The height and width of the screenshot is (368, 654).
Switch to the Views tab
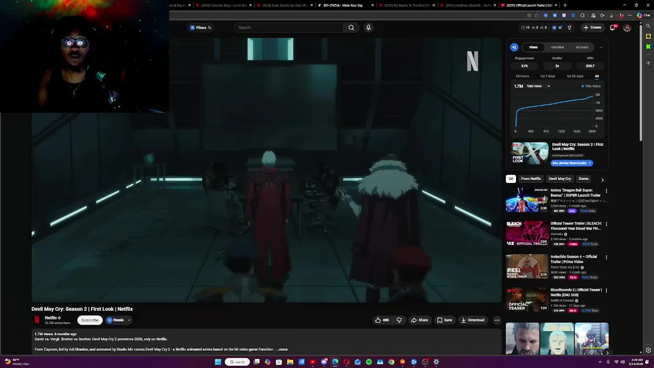(533, 47)
